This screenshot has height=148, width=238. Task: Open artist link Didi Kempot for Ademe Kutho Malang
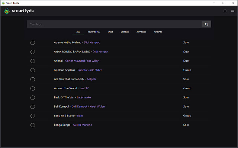coord(92,43)
